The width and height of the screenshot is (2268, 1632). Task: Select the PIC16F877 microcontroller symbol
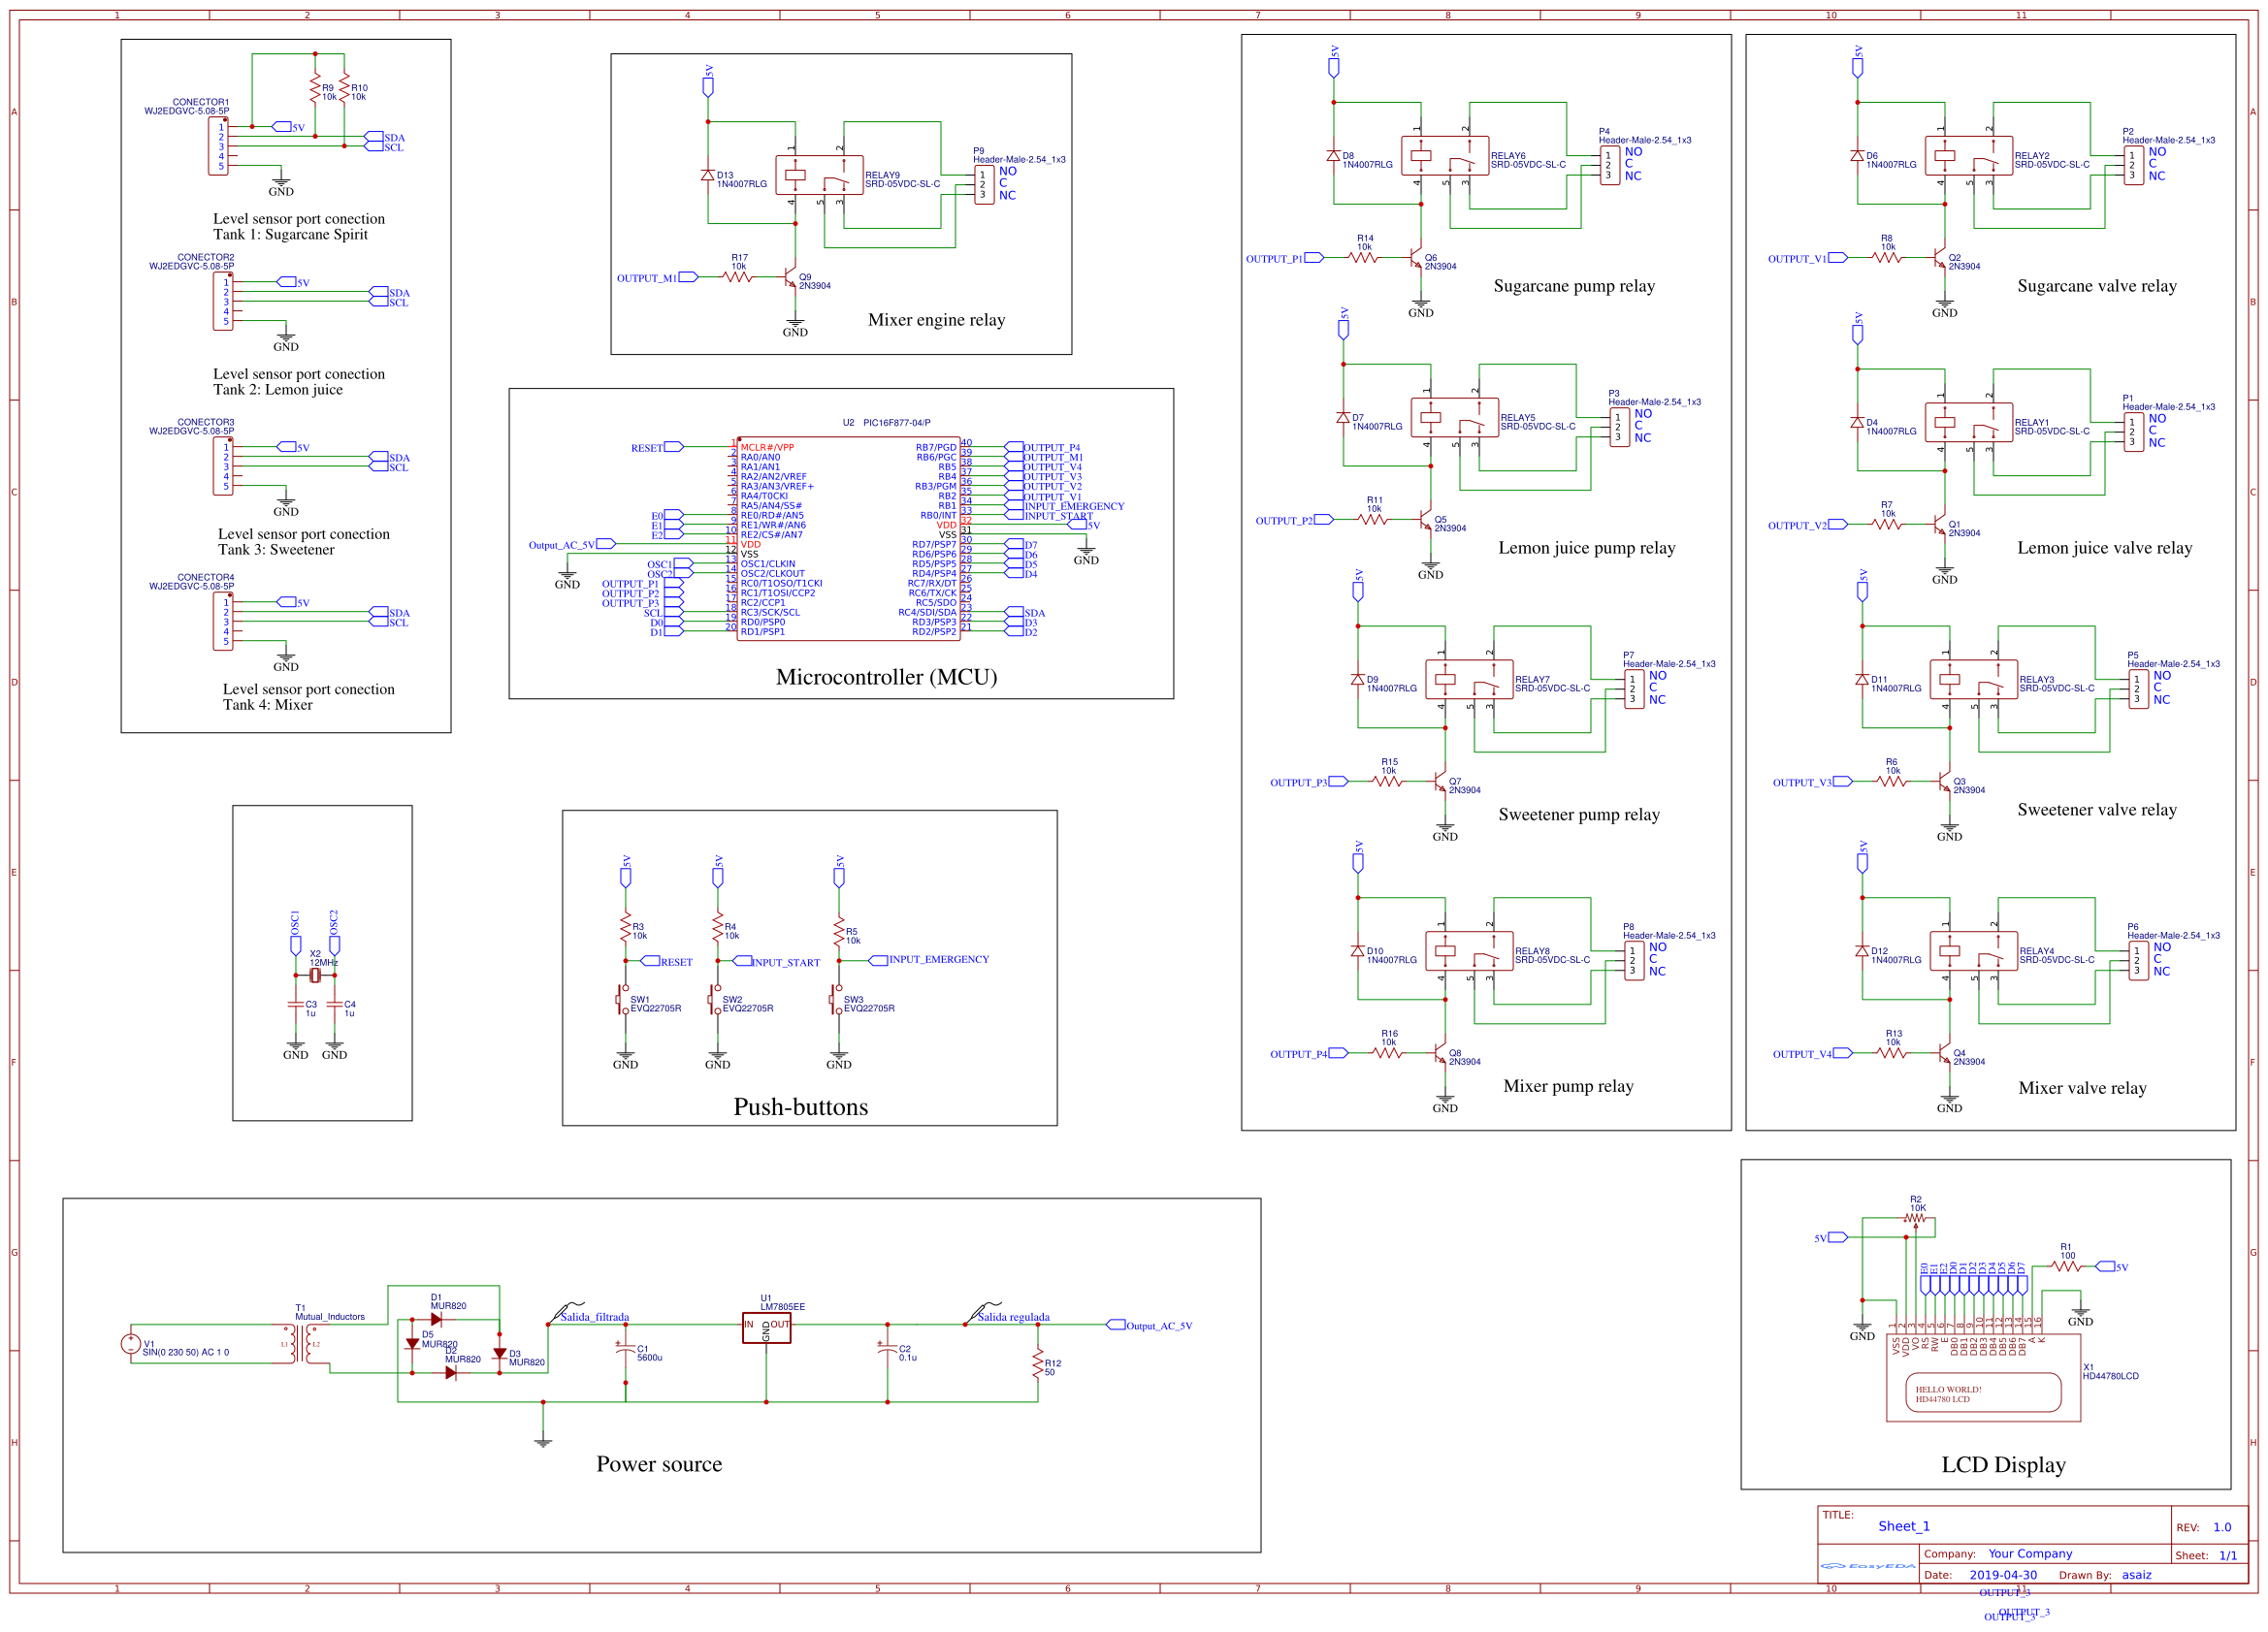[850, 540]
